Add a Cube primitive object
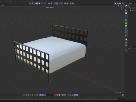Screen dimensions: 136x102 (126, 13)
